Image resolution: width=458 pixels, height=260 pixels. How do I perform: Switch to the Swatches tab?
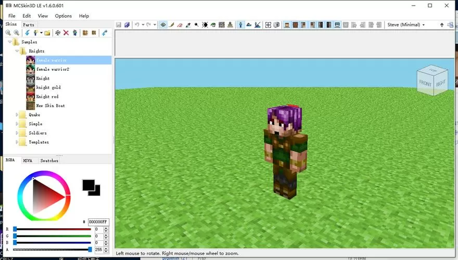pyautogui.click(x=49, y=161)
